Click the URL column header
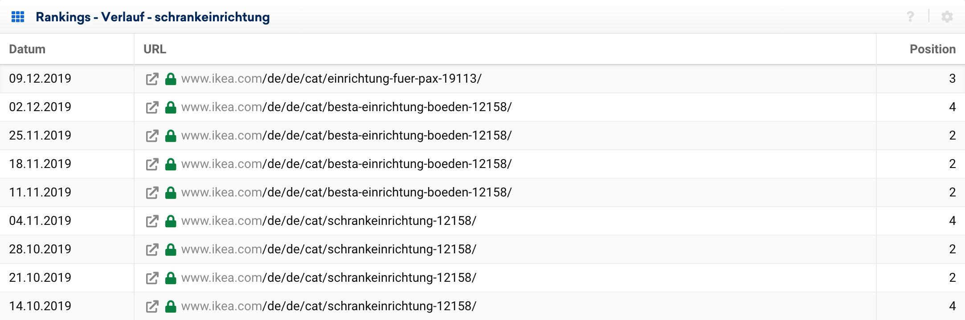This screenshot has height=320, width=965. 155,49
